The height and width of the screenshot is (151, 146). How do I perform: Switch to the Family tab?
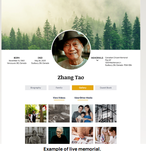tap(59, 88)
